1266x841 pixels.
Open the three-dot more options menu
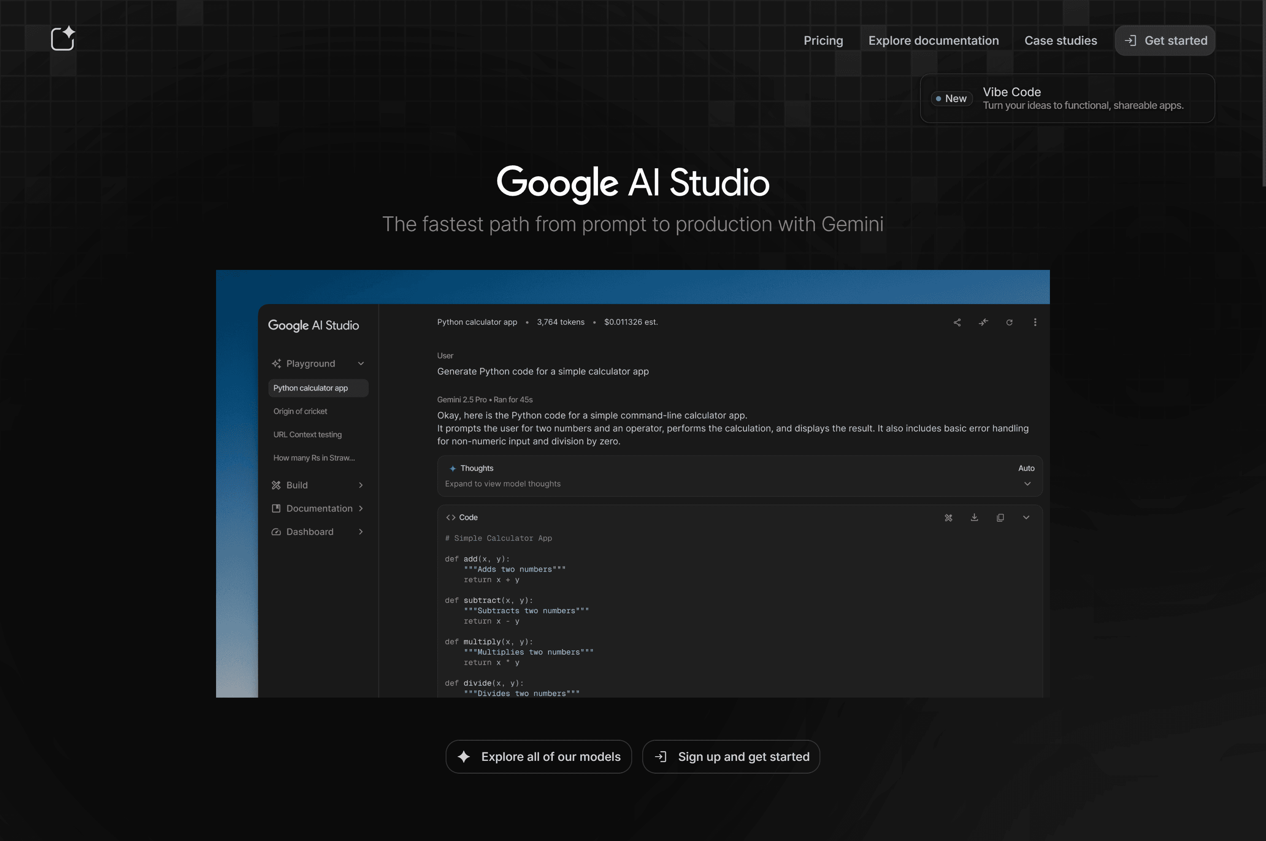pyautogui.click(x=1035, y=322)
